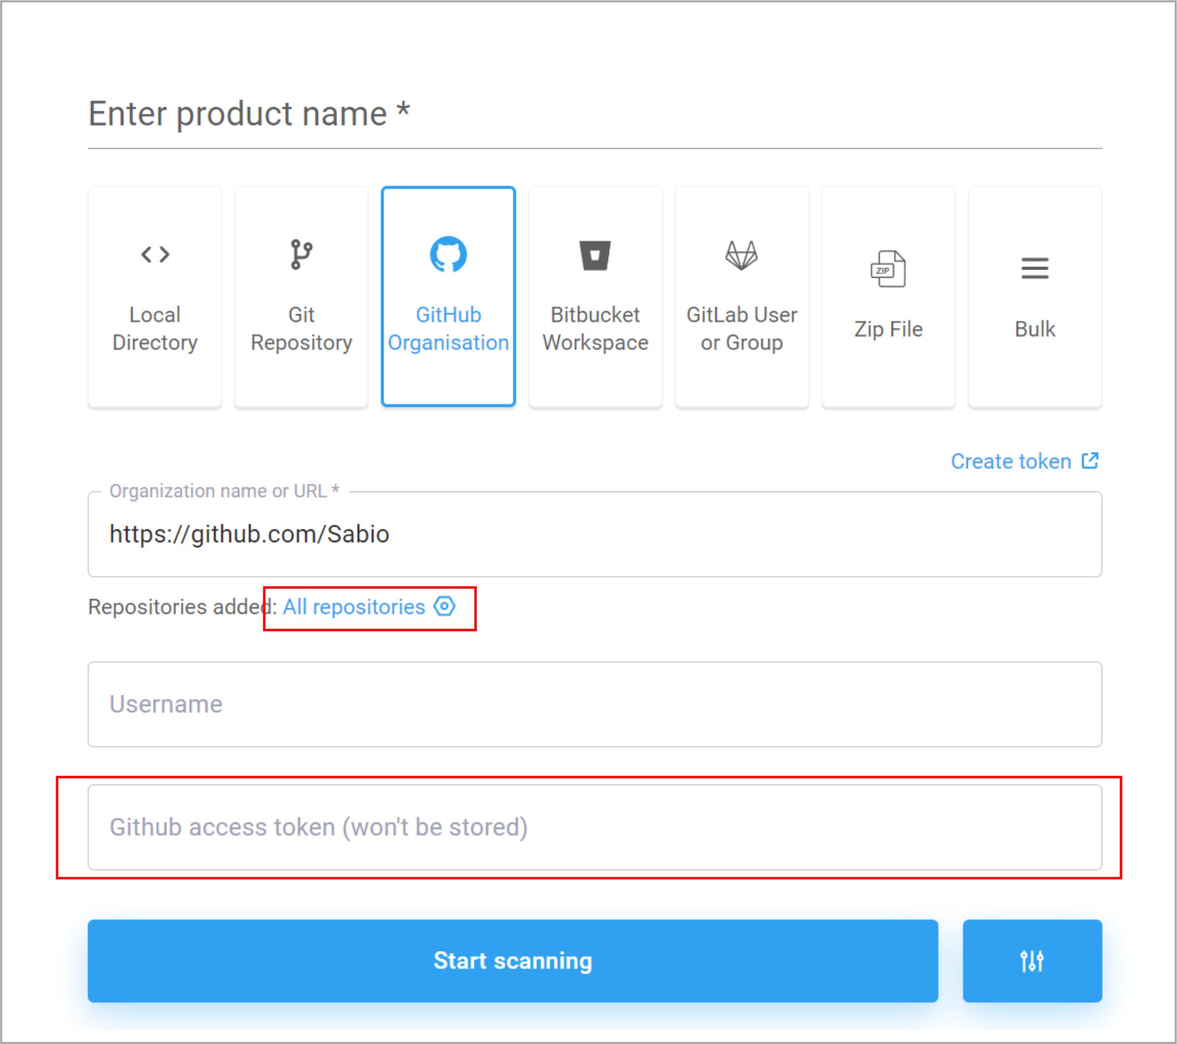Open advanced settings sliders button
Image resolution: width=1177 pixels, height=1044 pixels.
[1032, 960]
